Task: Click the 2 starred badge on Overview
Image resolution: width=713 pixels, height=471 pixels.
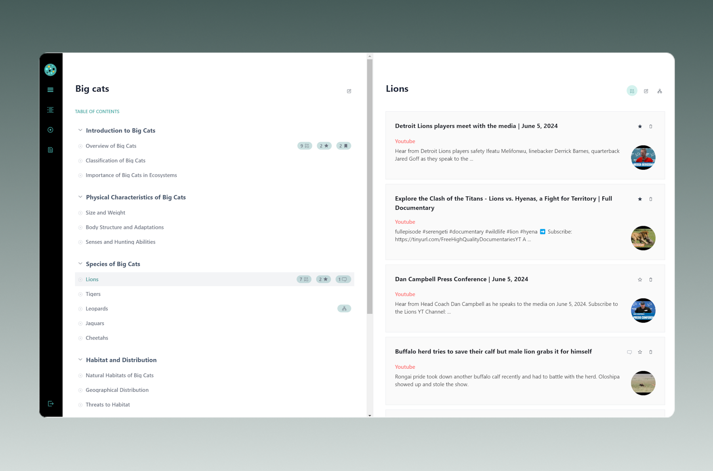Action: tap(324, 146)
